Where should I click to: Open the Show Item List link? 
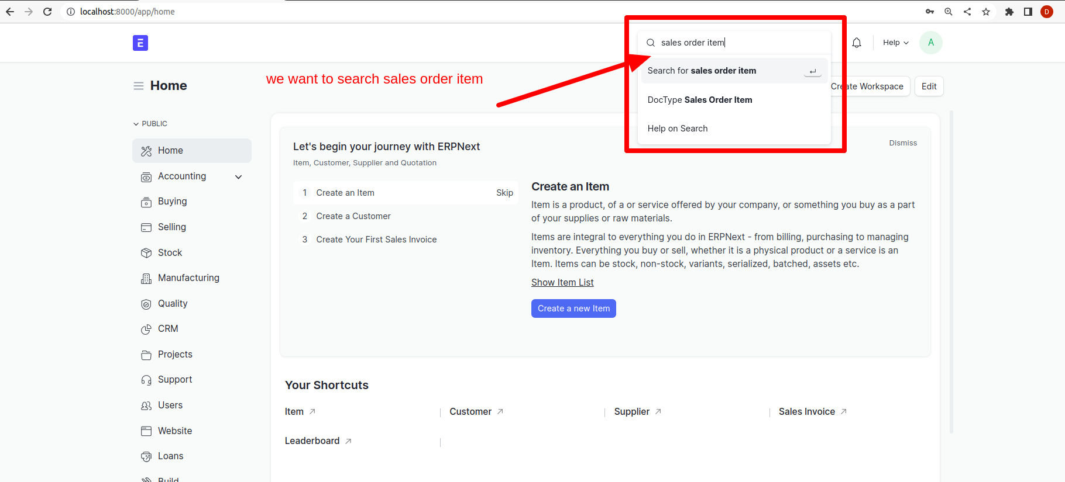[562, 283]
